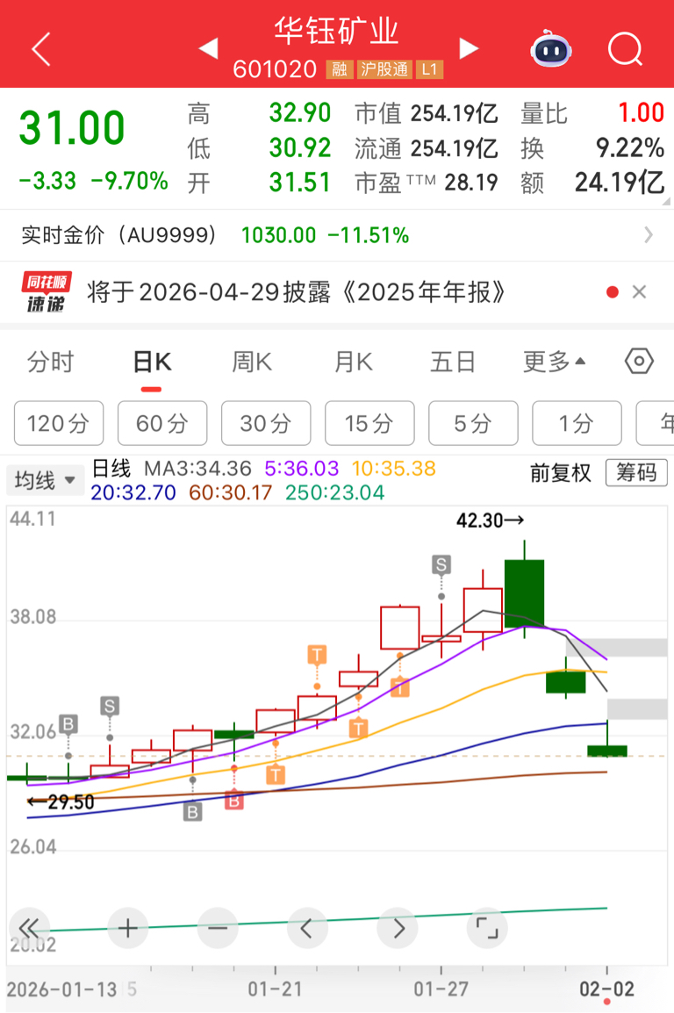This screenshot has width=674, height=1013.
Task: Select the 15分 period button
Action: click(369, 423)
